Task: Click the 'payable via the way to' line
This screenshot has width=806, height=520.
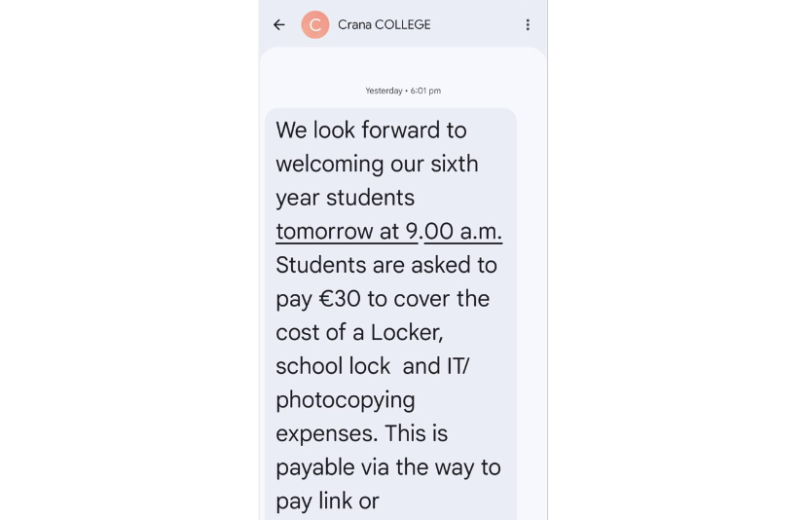Action: pyautogui.click(x=388, y=467)
